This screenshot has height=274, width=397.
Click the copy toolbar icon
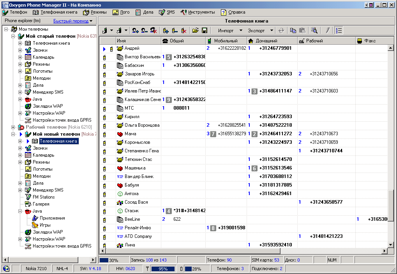[293, 31]
